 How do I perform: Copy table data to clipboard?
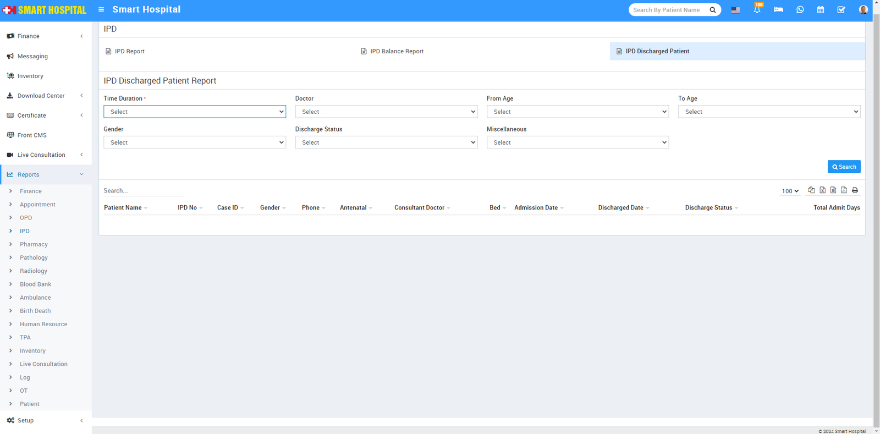(x=811, y=190)
